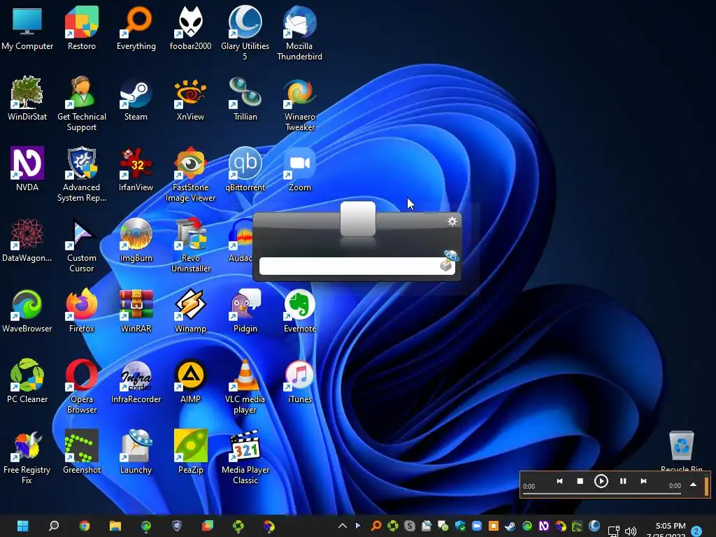Screen dimensions: 716x537
Task: Select the NVDA desktop icon
Action: [27, 169]
